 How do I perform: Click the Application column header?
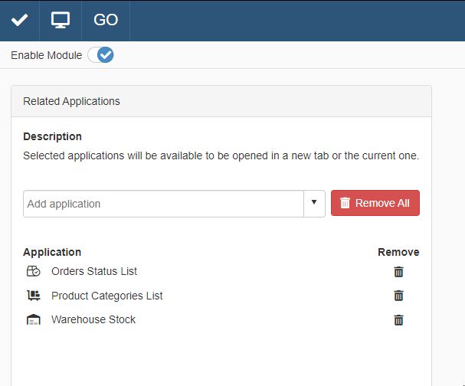(52, 252)
